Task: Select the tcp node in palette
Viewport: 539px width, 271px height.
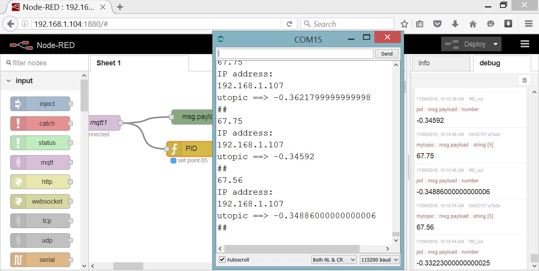Action: (40, 221)
